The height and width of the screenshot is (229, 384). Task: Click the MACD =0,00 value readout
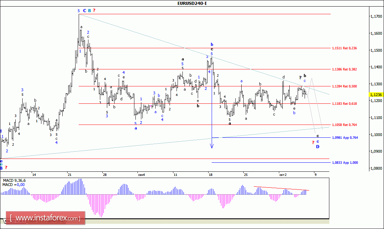pyautogui.click(x=14, y=185)
